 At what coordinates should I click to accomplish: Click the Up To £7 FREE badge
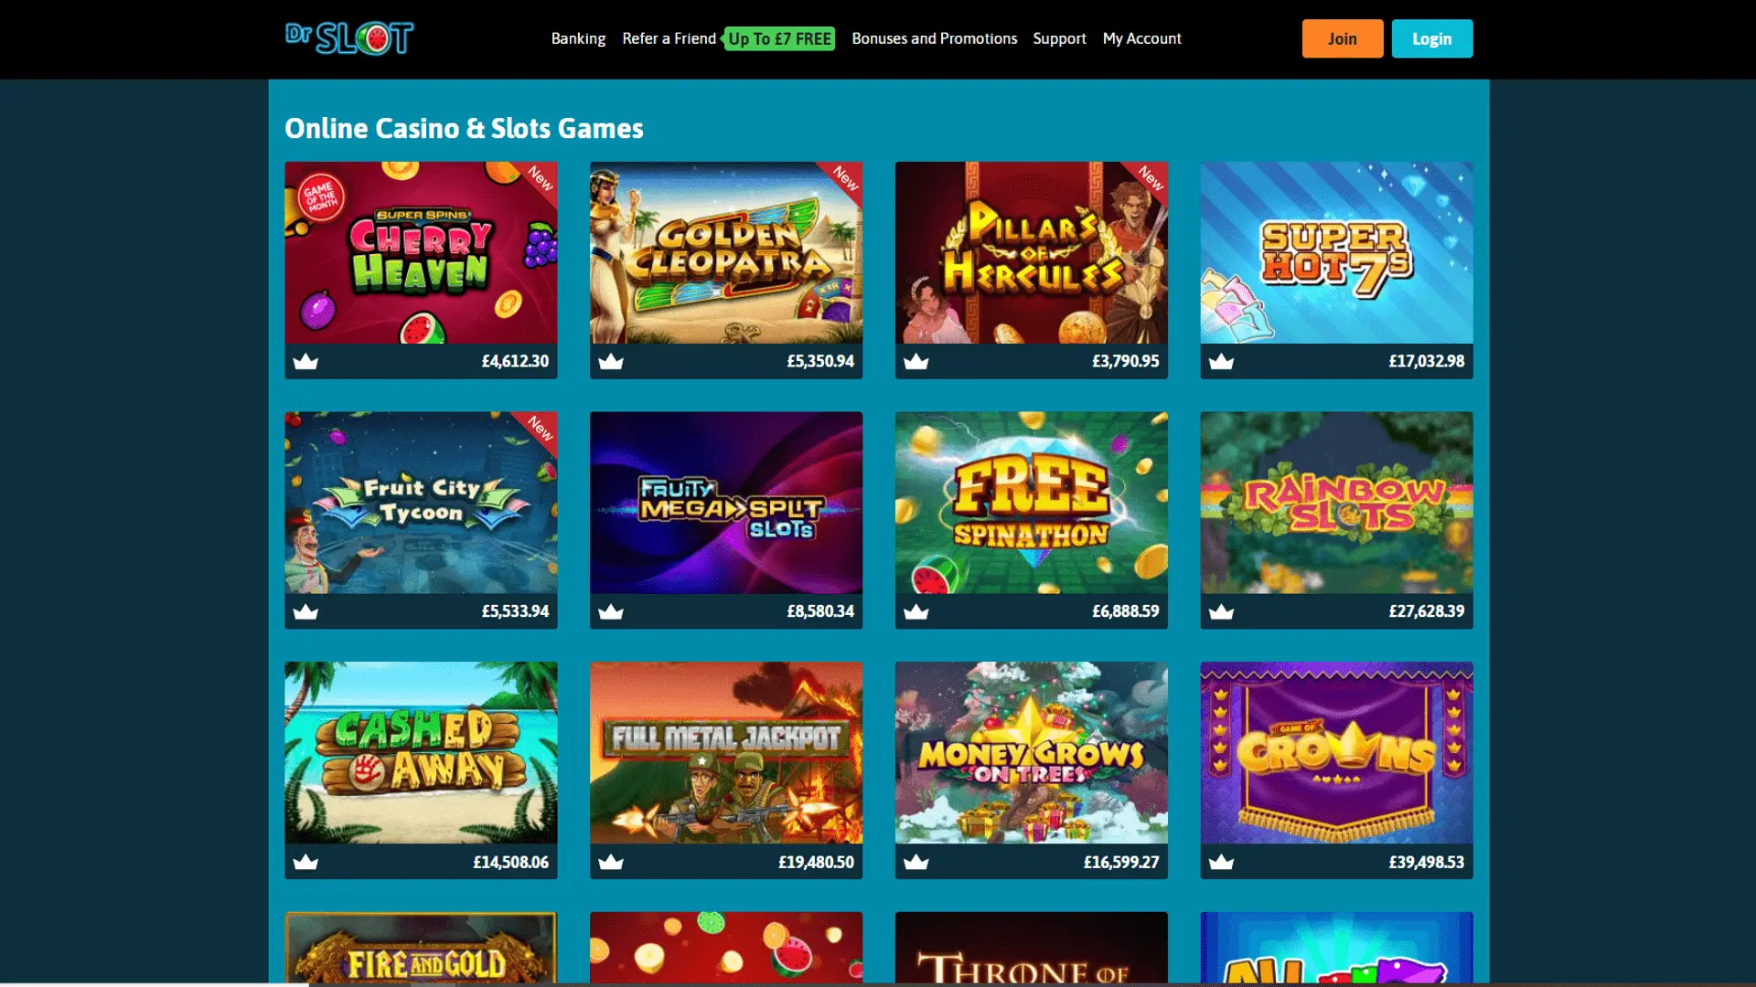point(779,38)
